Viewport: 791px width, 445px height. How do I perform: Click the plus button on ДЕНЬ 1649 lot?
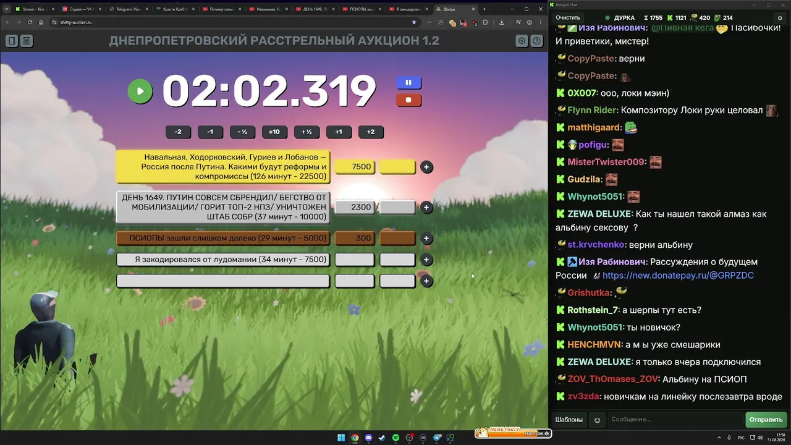426,208
